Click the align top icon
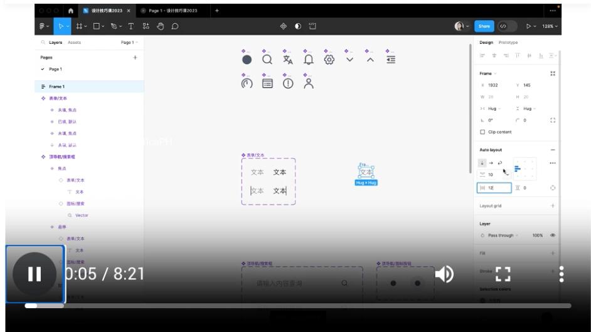Screen dimensions: 591x332 518,55
